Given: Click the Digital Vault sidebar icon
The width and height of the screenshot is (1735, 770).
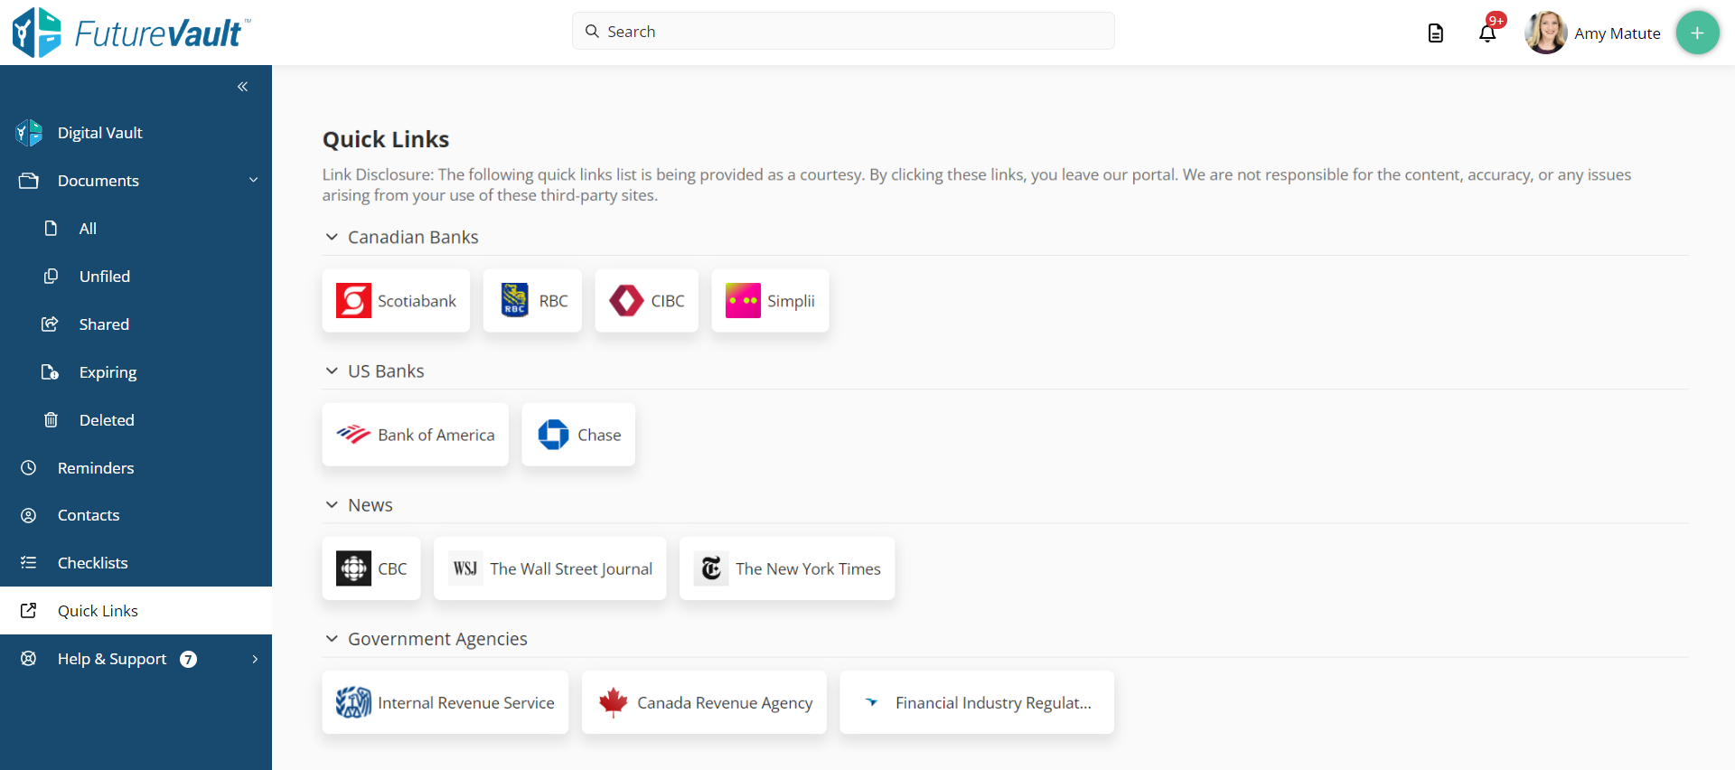Looking at the screenshot, I should [x=29, y=133].
